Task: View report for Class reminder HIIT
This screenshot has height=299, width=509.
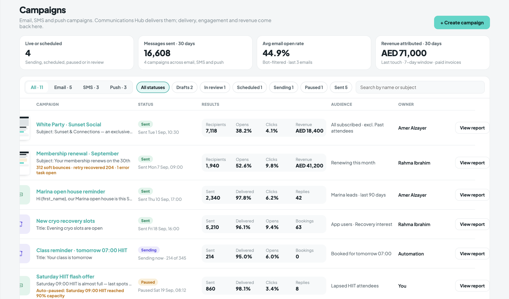Action: (x=472, y=253)
